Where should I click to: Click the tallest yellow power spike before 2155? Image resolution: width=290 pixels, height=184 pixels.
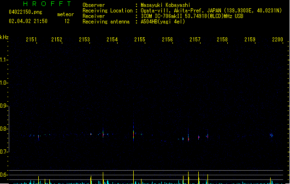[x=133, y=177]
